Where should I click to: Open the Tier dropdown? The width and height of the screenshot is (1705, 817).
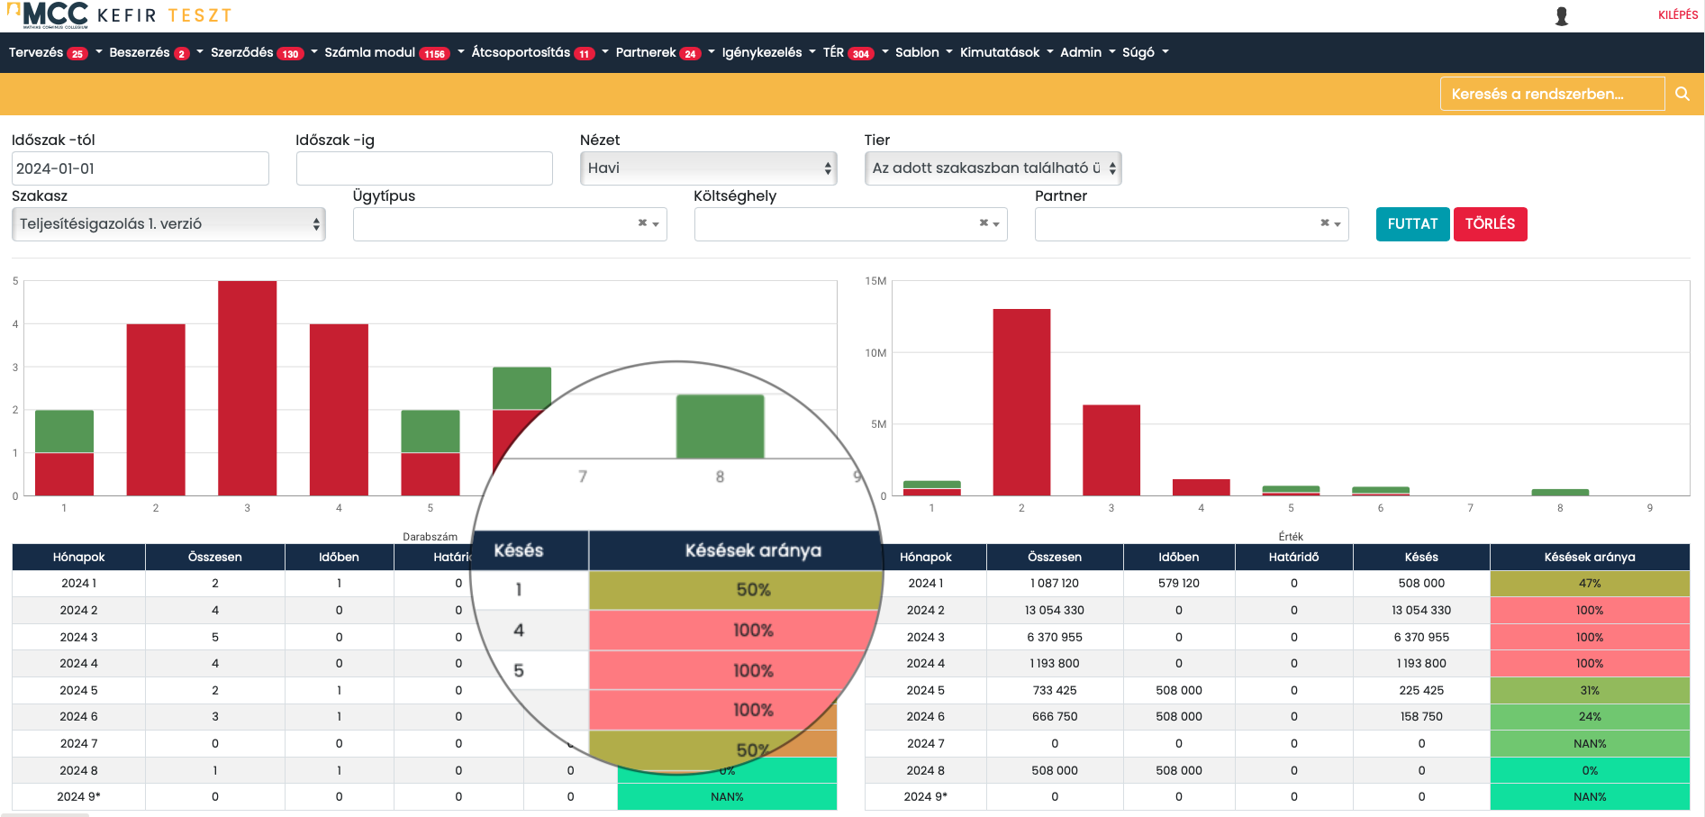point(993,168)
